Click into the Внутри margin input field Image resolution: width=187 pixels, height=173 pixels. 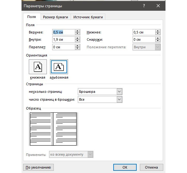(64, 39)
